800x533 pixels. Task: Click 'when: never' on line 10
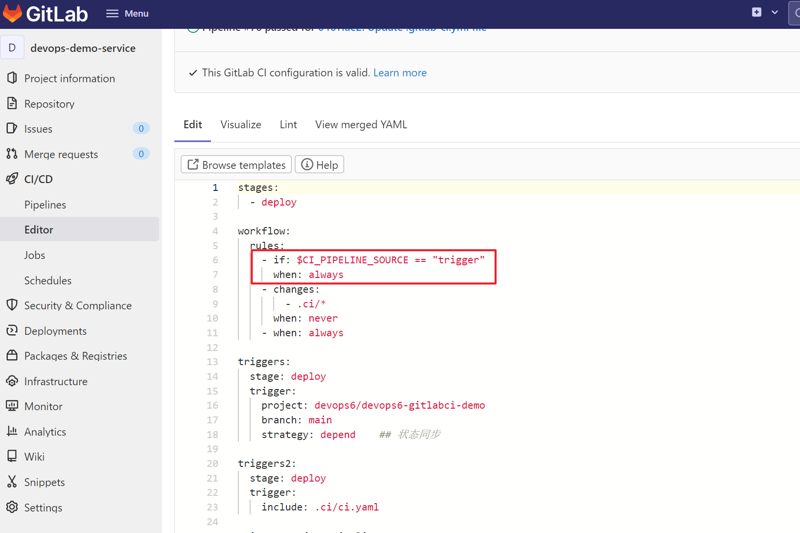click(306, 318)
